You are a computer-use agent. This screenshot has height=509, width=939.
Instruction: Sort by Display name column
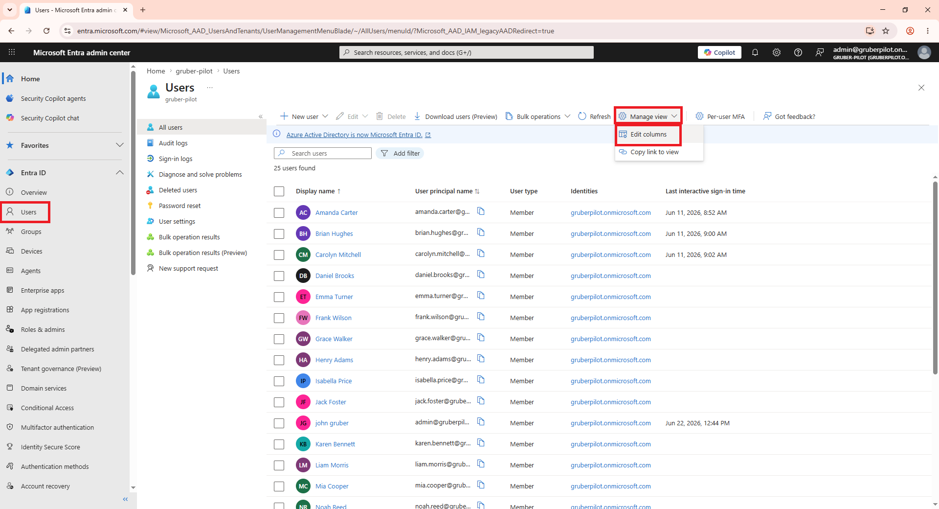click(x=318, y=191)
